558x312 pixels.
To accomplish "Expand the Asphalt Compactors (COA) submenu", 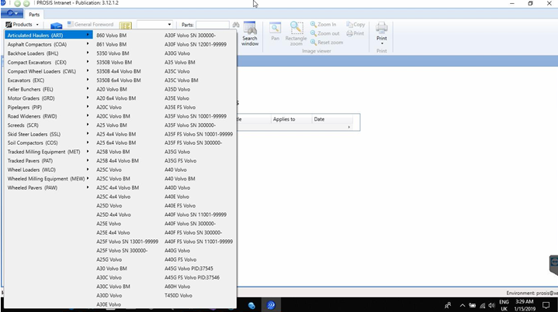I will click(x=36, y=44).
